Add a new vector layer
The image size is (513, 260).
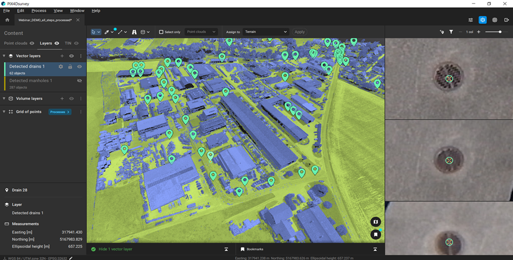point(62,56)
